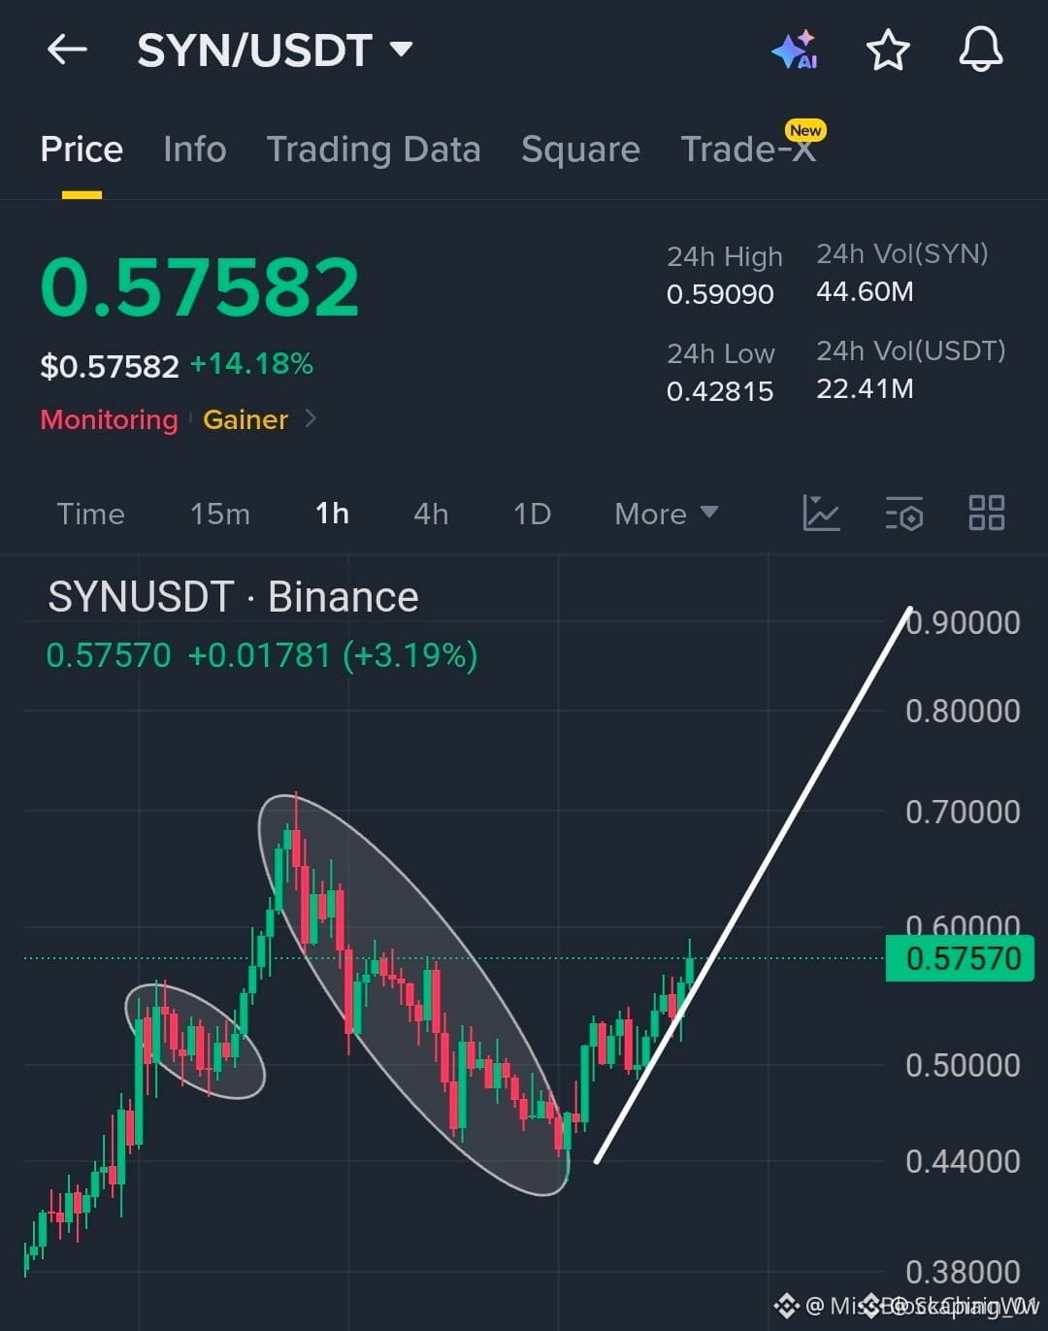This screenshot has width=1048, height=1331.
Task: Tap the 24h Vol(USDT) value 22.41M
Action: click(x=865, y=388)
